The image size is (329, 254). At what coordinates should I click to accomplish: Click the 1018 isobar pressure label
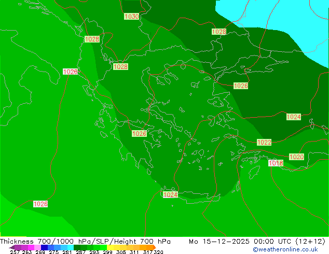coord(276,163)
